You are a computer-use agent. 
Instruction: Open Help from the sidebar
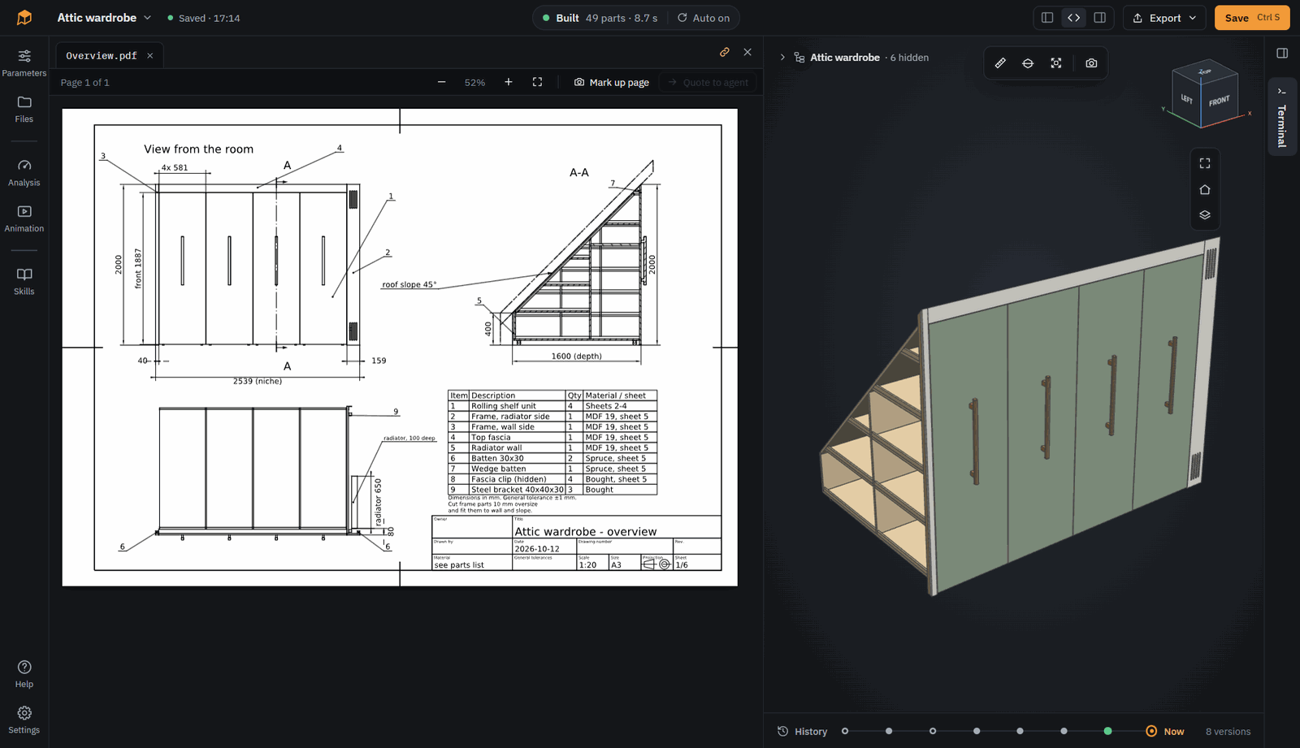coord(24,674)
